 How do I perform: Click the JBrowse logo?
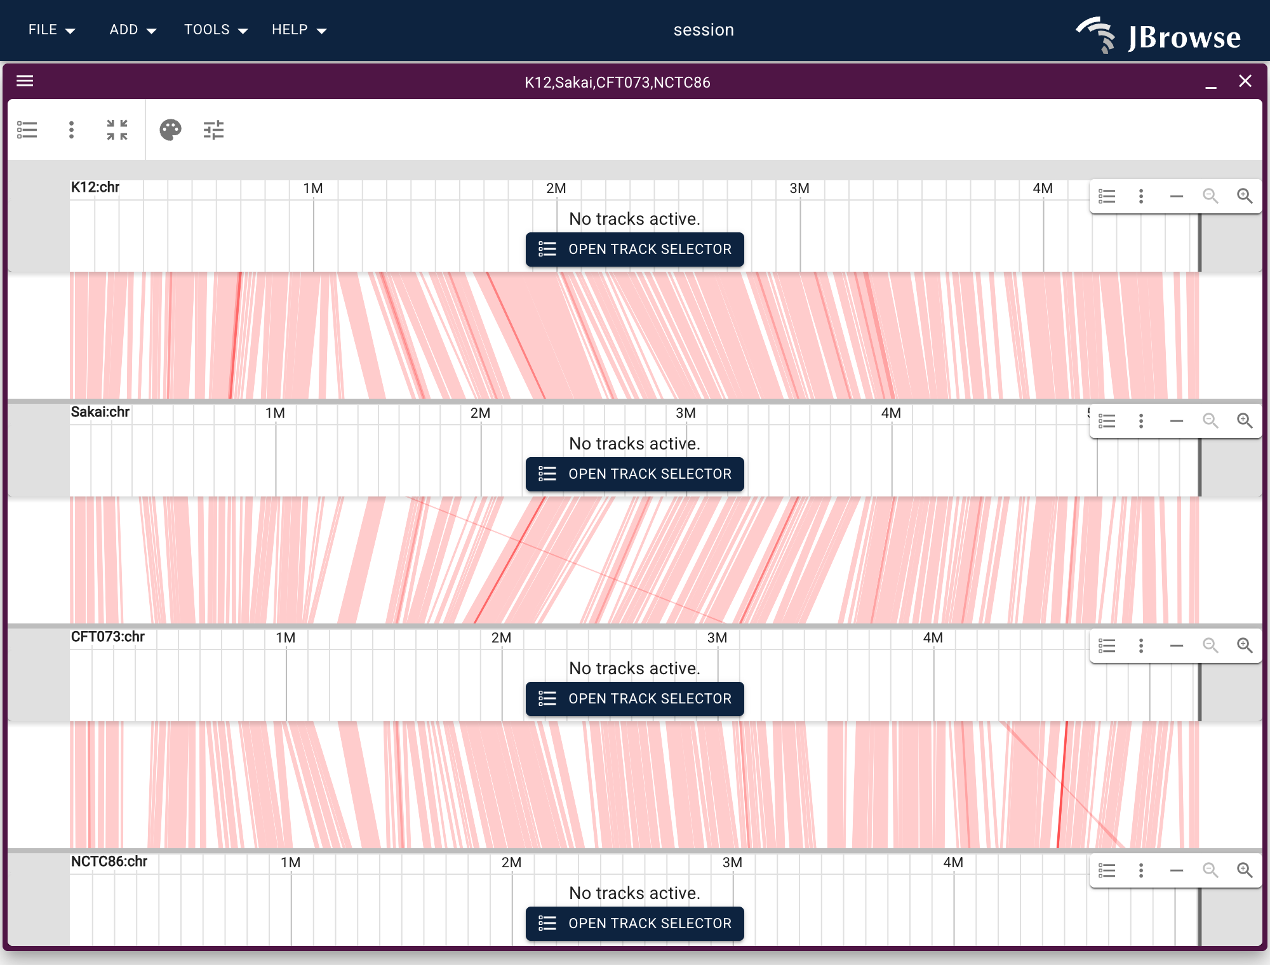[x=1158, y=35]
